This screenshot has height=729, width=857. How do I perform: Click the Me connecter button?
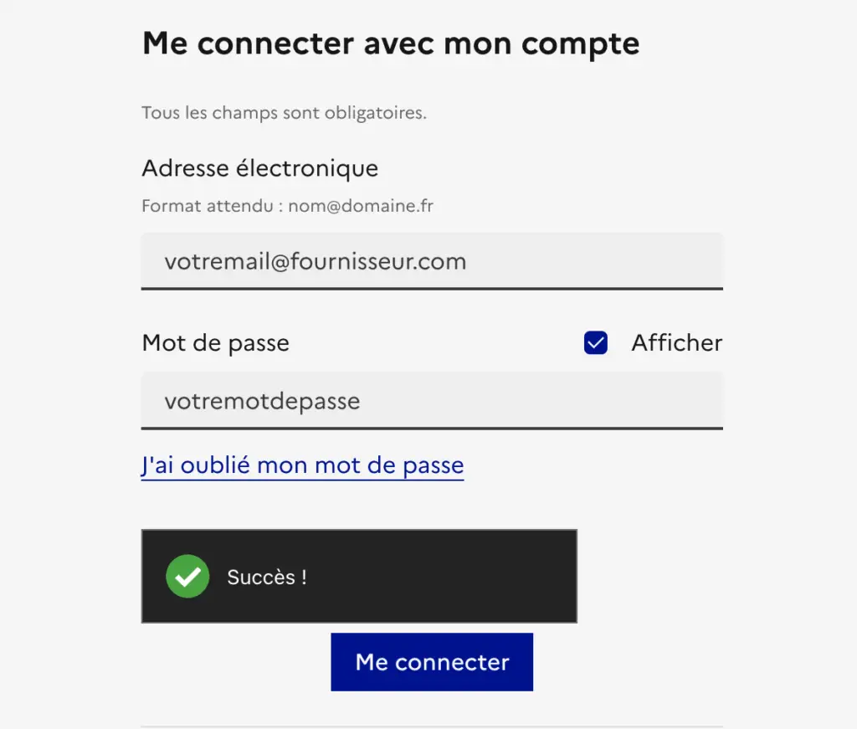tap(432, 662)
